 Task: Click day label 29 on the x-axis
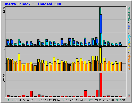116,100
